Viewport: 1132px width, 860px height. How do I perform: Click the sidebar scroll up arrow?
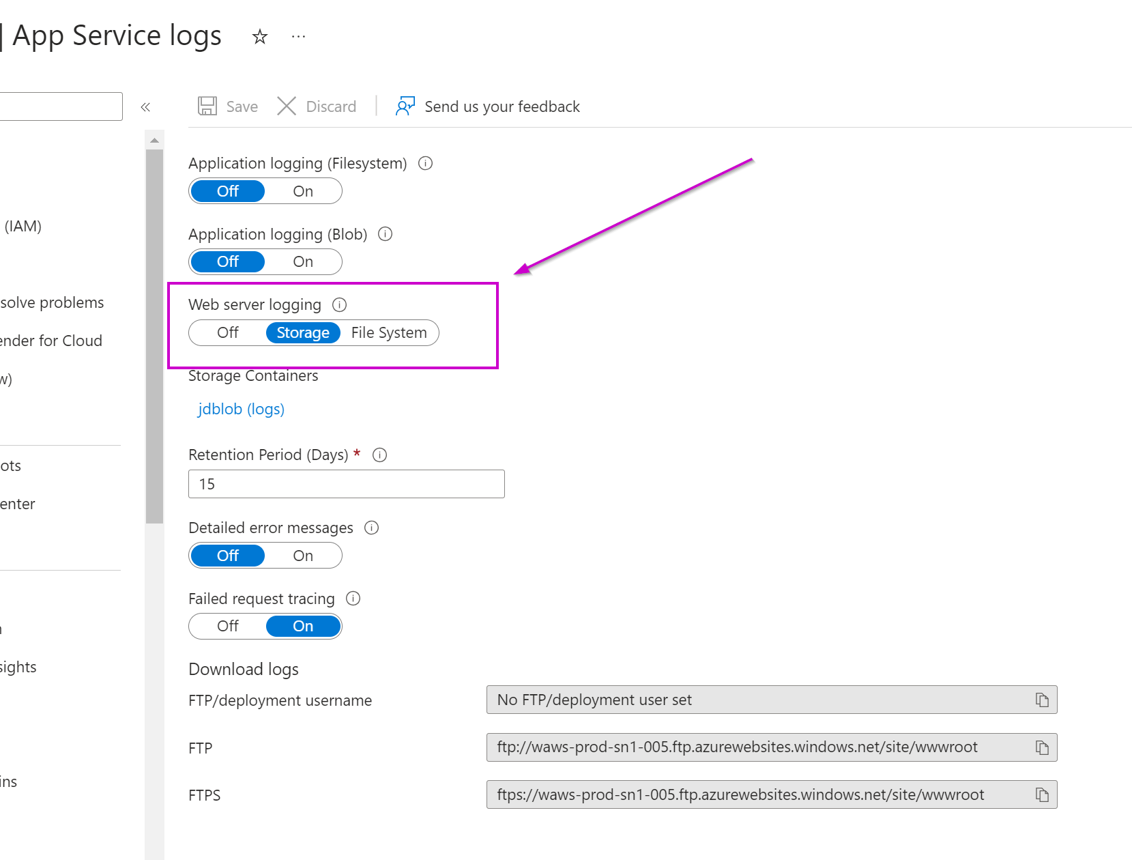[155, 140]
